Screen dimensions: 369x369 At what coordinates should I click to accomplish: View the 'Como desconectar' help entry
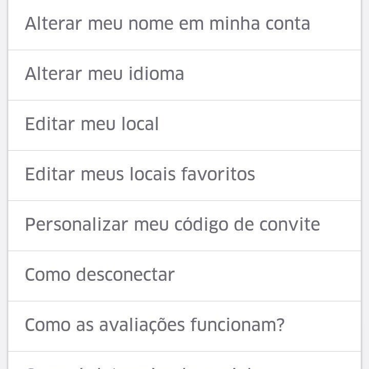[x=184, y=276]
